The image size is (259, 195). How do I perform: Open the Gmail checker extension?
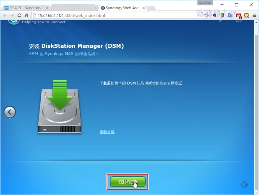239,16
